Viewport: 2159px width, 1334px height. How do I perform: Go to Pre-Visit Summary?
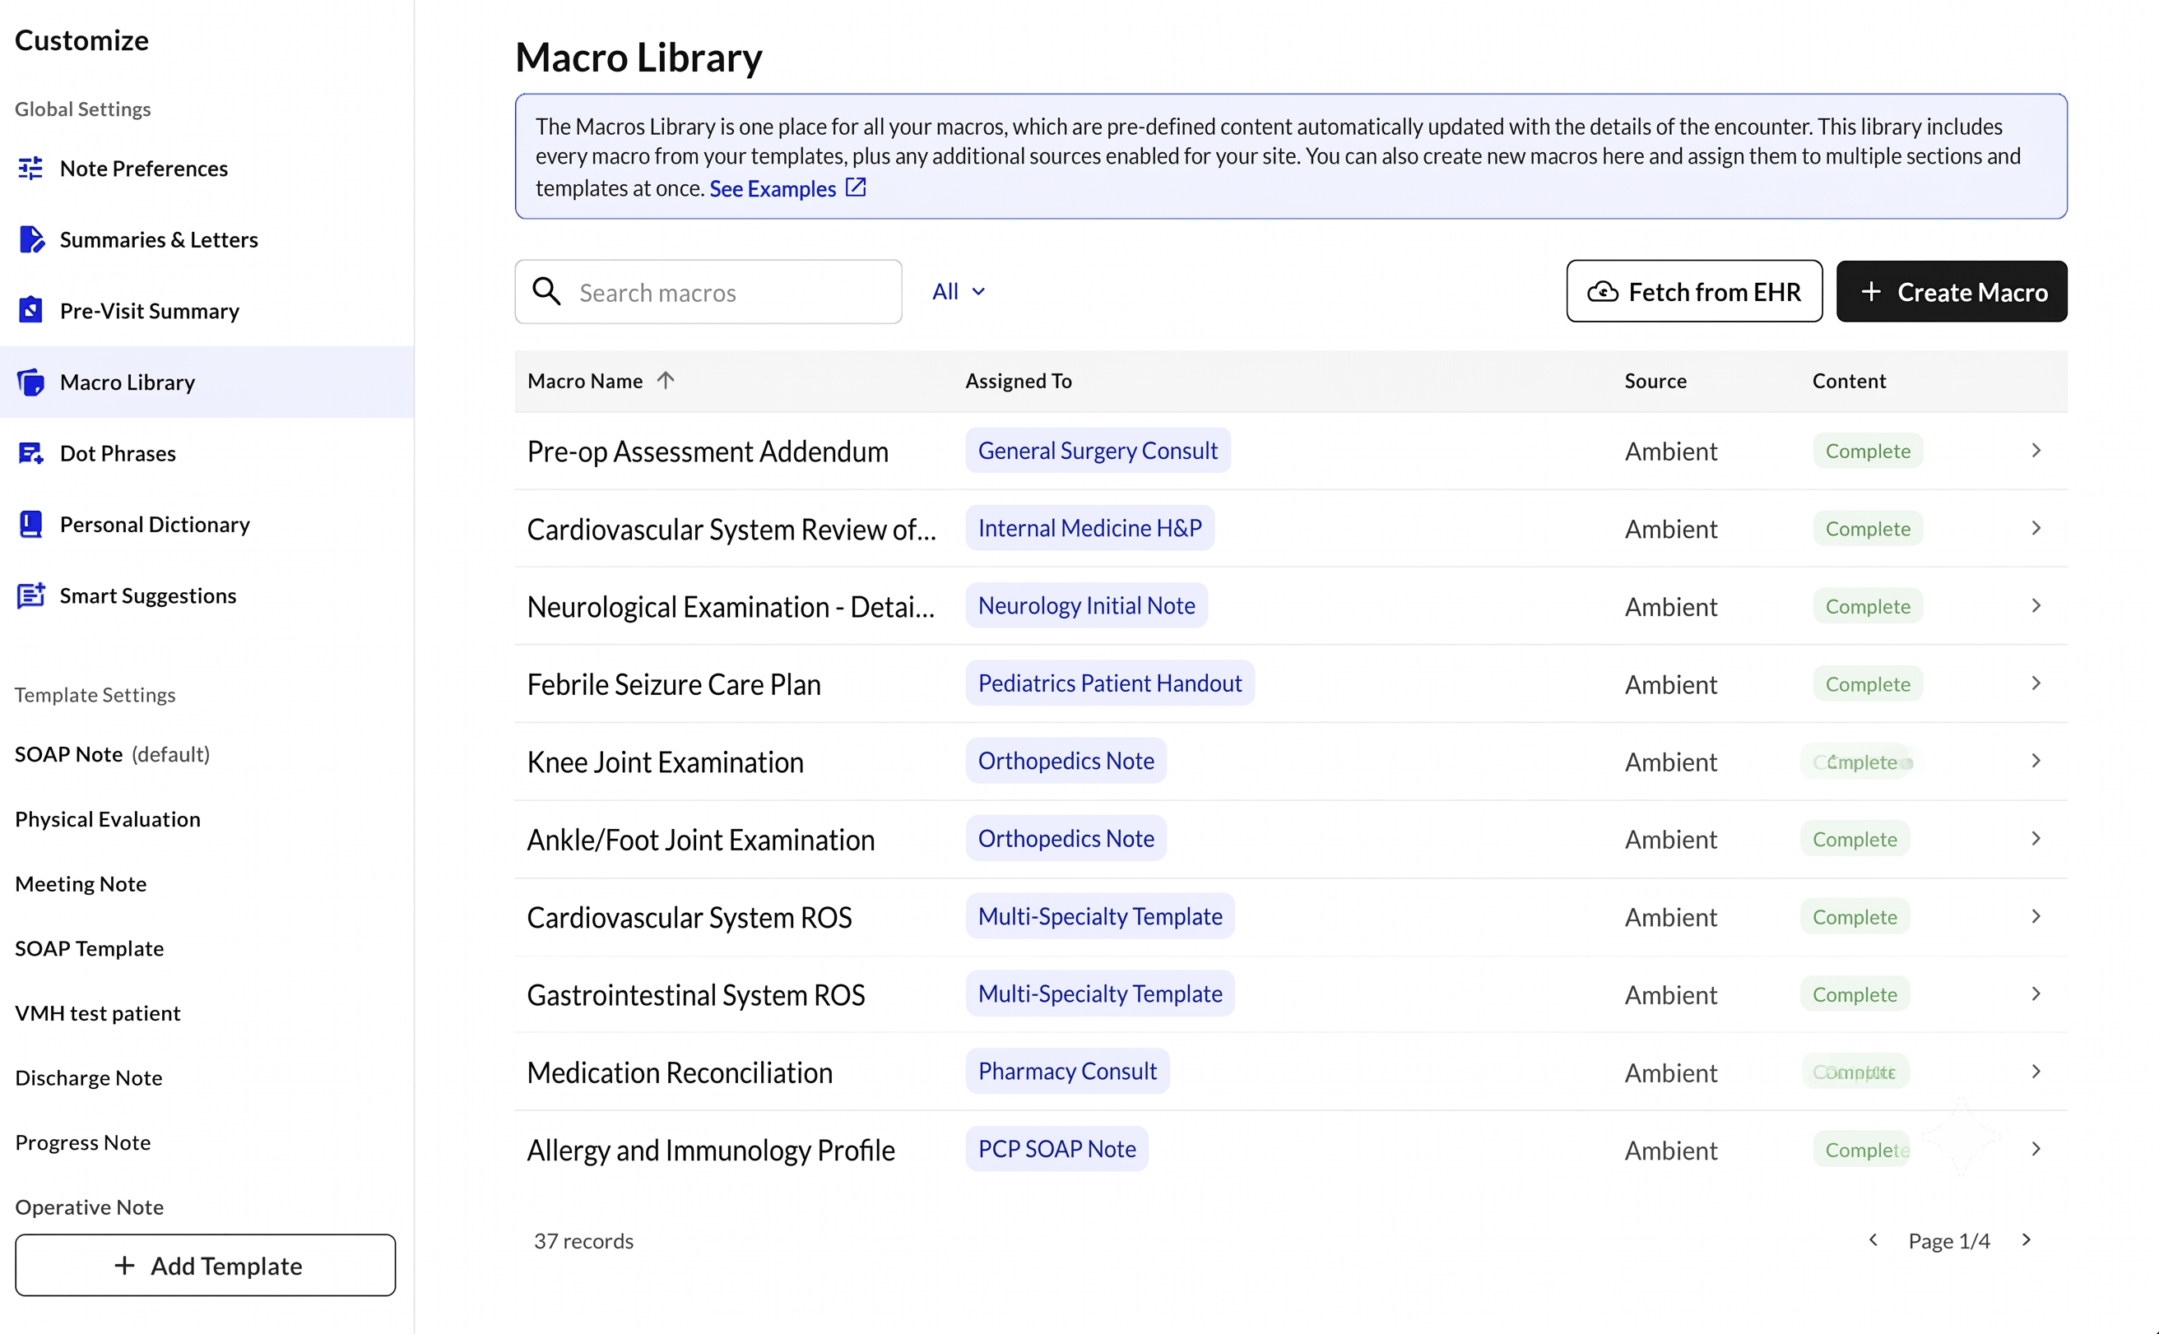(207, 311)
